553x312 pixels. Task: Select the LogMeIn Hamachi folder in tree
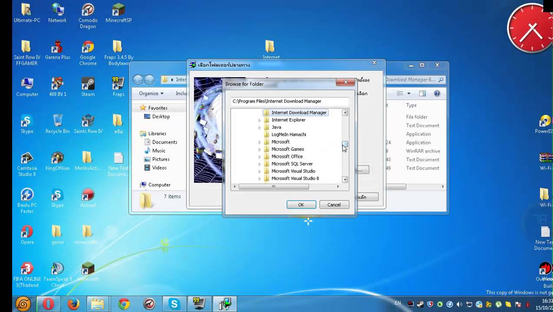(x=289, y=134)
